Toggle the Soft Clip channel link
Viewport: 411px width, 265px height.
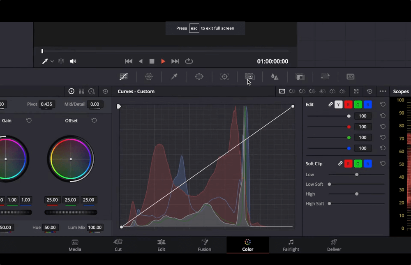[340, 163]
